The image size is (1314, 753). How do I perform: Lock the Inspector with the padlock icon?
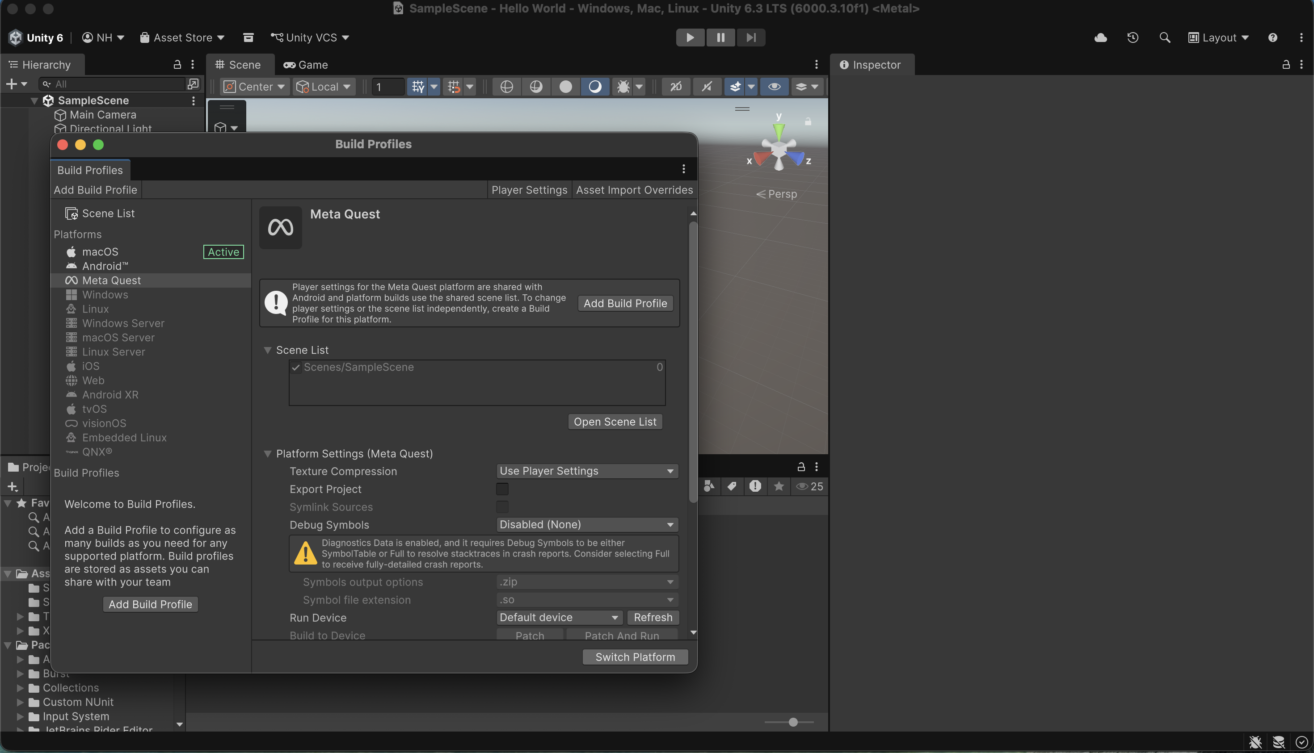1285,64
